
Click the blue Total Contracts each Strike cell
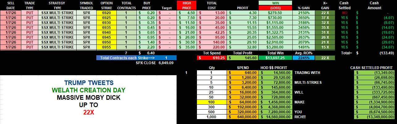pos(136,58)
